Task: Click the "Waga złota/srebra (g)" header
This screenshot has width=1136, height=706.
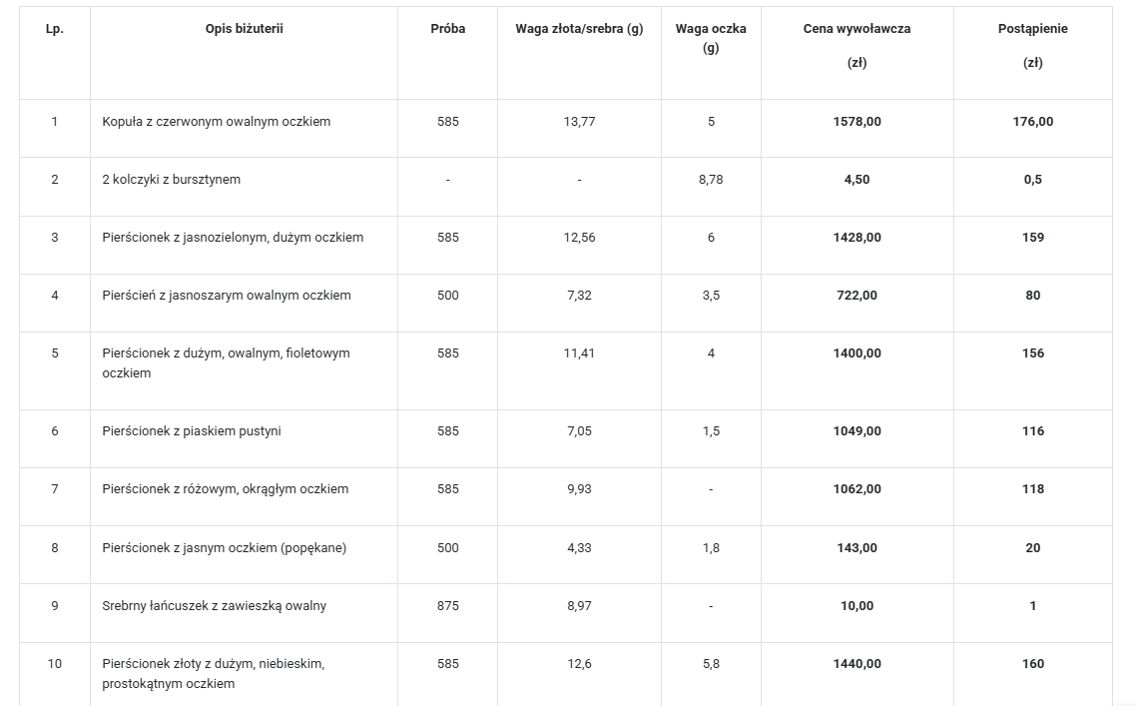Action: pos(579,29)
